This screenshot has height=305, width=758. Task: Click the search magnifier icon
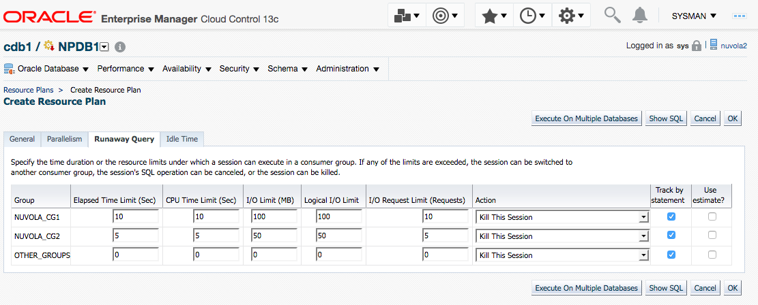pos(613,16)
